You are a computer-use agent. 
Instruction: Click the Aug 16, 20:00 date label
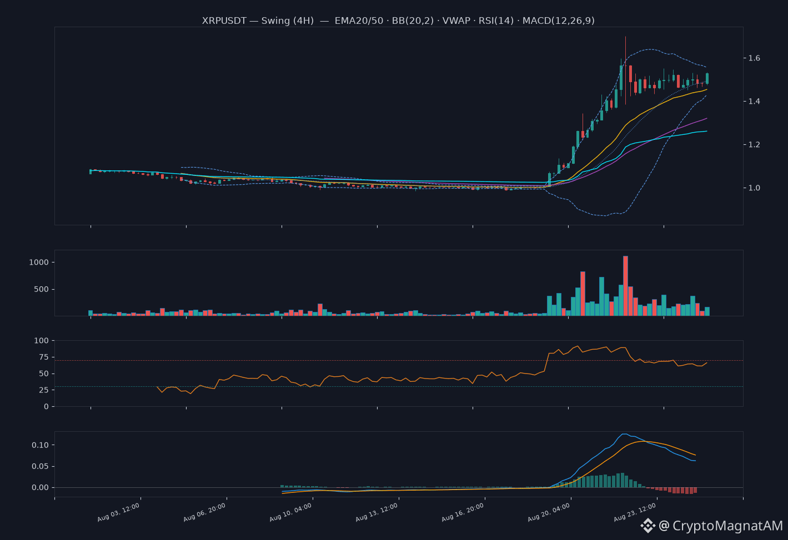(463, 512)
